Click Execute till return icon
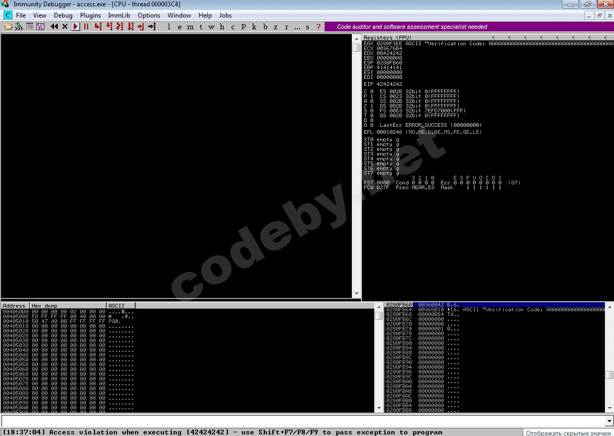 click(x=141, y=27)
